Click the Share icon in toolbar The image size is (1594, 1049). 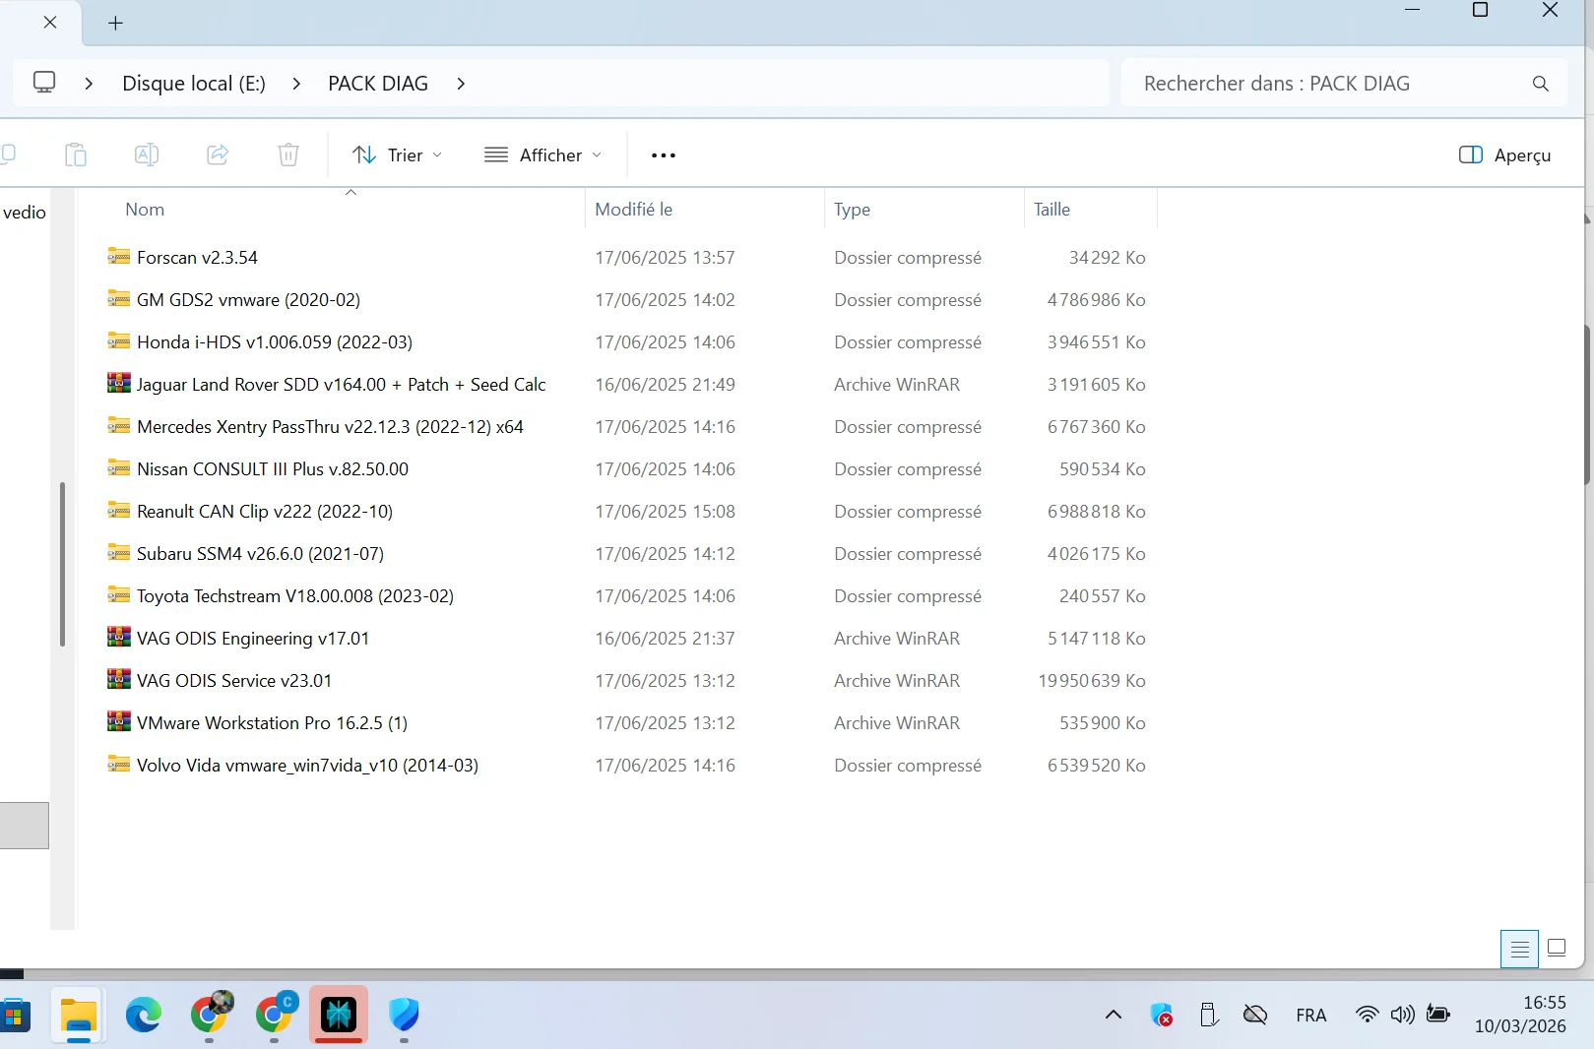pos(218,154)
